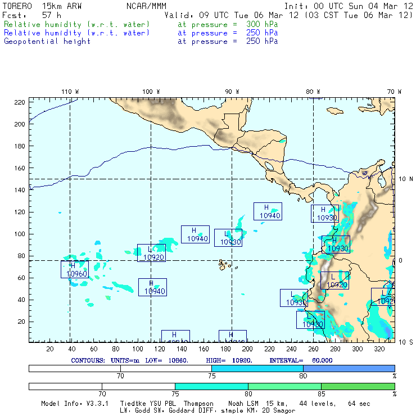Click the 'Thompson' microphysics label
Image resolution: width=416 pixels, height=416 pixels.
pyautogui.click(x=198, y=404)
